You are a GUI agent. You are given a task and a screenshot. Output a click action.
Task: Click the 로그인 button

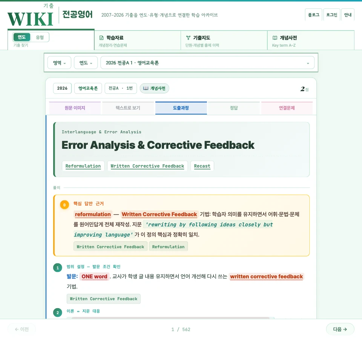coord(331,15)
